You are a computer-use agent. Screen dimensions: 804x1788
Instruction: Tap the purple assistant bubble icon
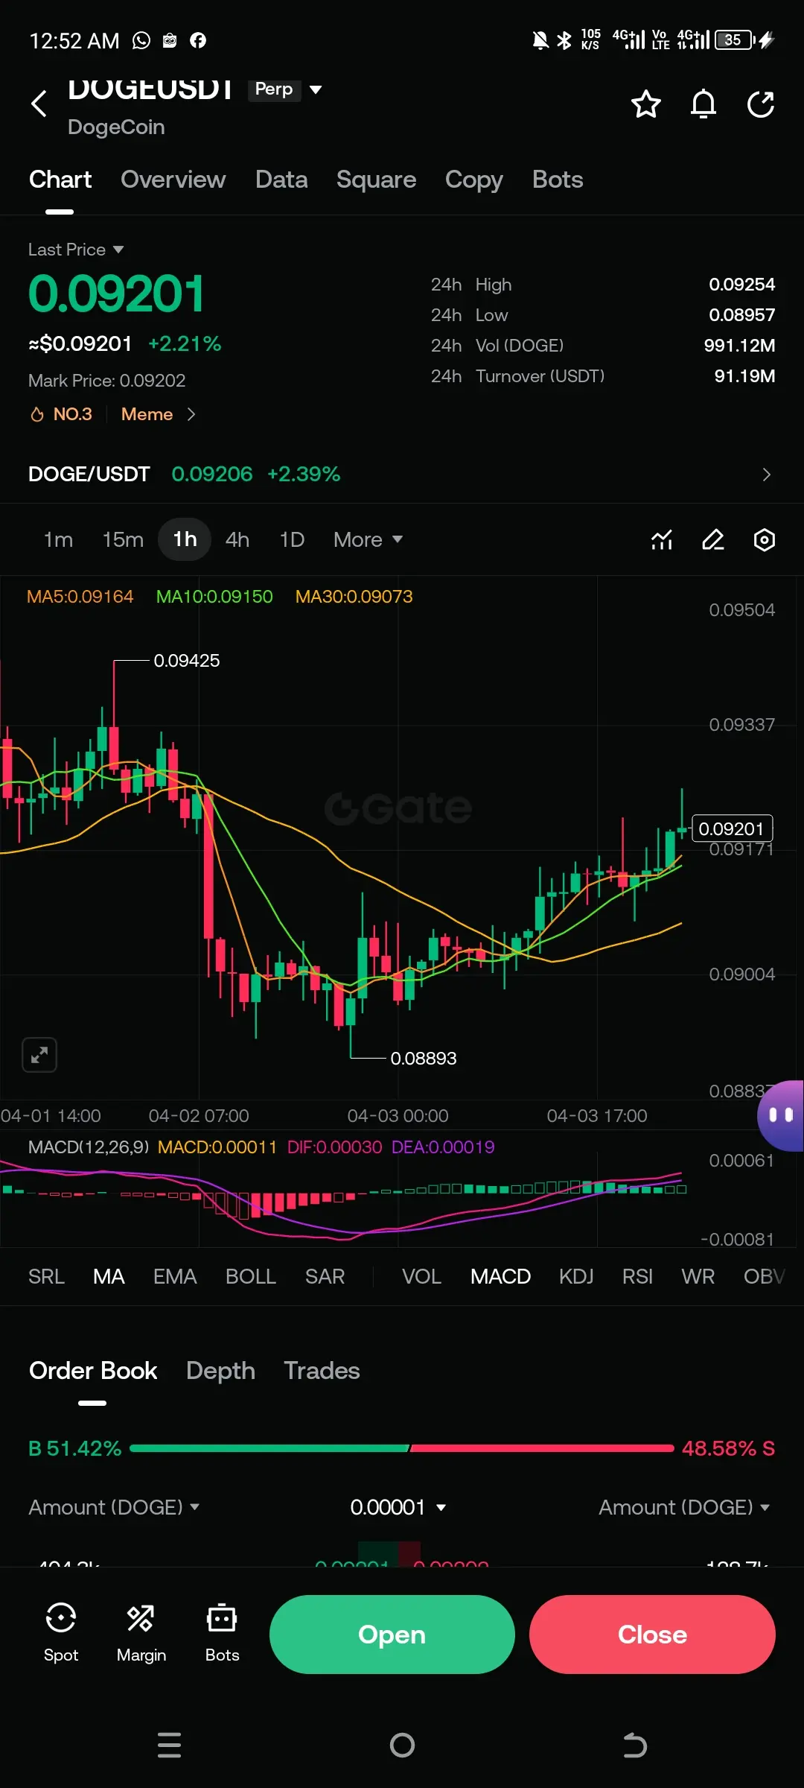click(x=781, y=1115)
